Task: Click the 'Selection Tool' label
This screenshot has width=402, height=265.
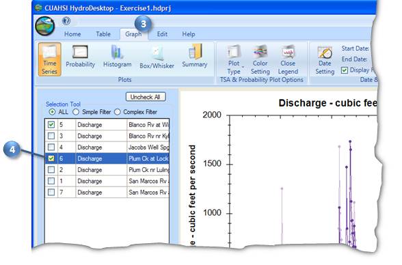Action: 63,104
